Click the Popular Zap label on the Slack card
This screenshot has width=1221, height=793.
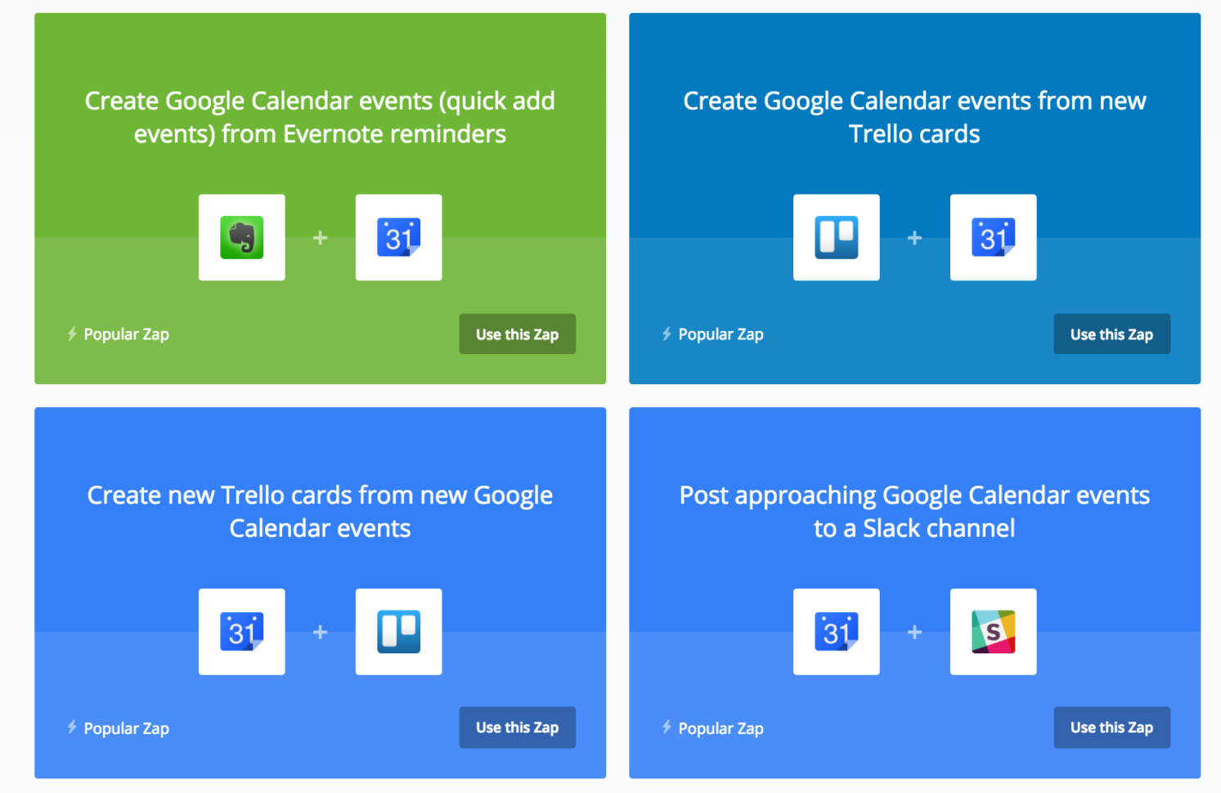click(x=720, y=728)
